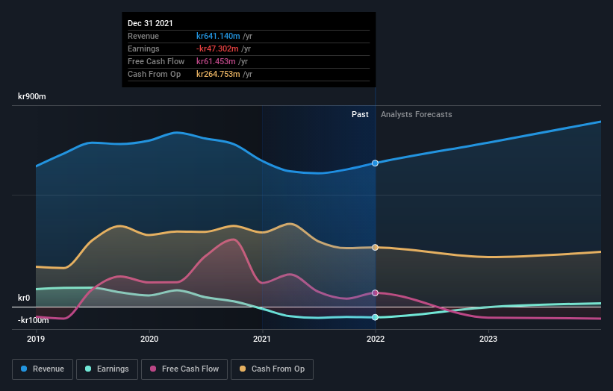The height and width of the screenshot is (391, 613).
Task: Click the Free Cash Flow label in tooltip
Action: click(x=156, y=61)
